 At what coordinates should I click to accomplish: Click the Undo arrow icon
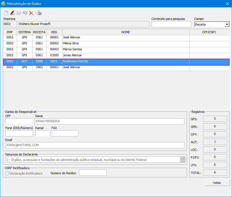pos(25,13)
